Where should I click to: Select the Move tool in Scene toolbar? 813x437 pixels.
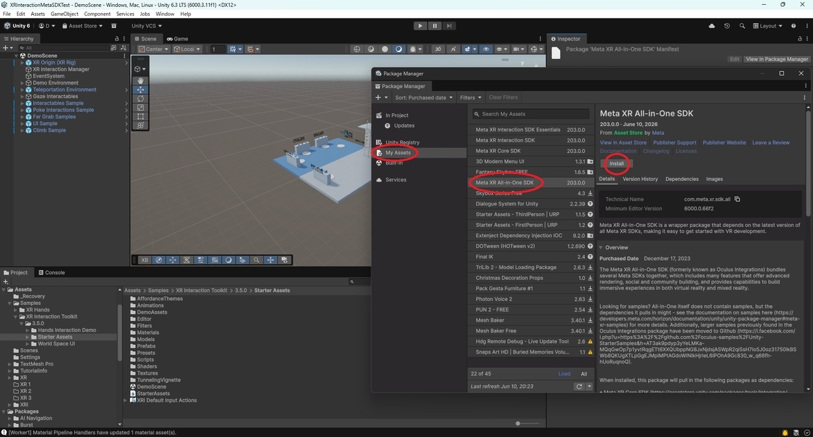[x=140, y=89]
